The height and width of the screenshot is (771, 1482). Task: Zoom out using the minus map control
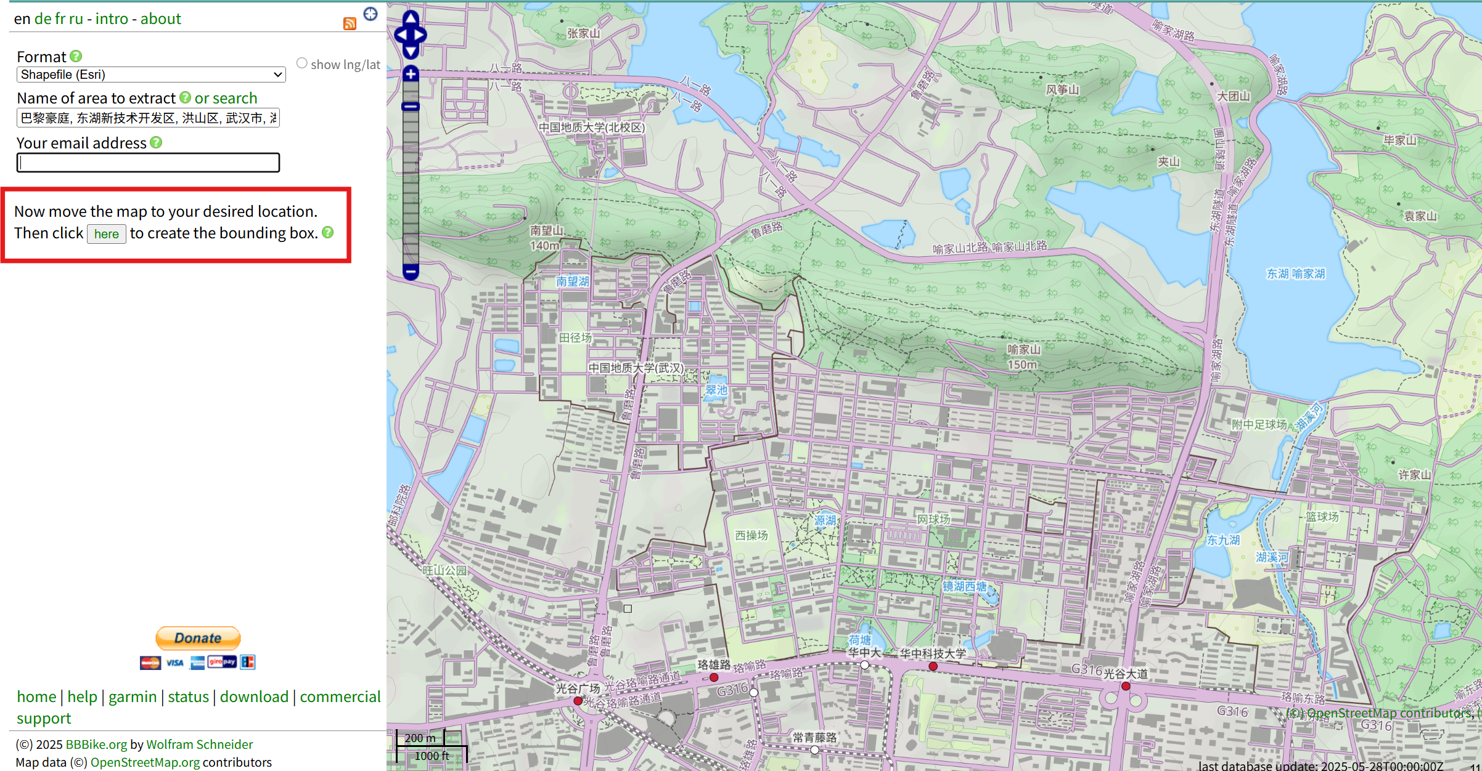411,271
